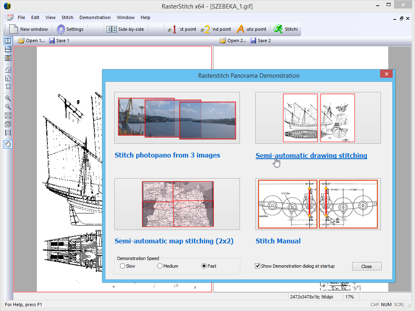
Task: Uncheck Show Demonstration dialog at startup
Action: click(257, 266)
